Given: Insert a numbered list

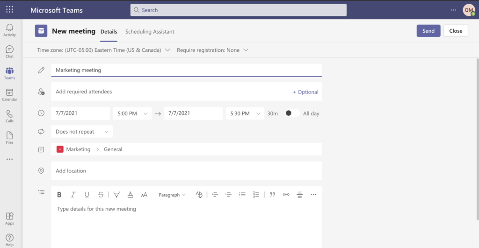Looking at the screenshot, I should point(256,195).
